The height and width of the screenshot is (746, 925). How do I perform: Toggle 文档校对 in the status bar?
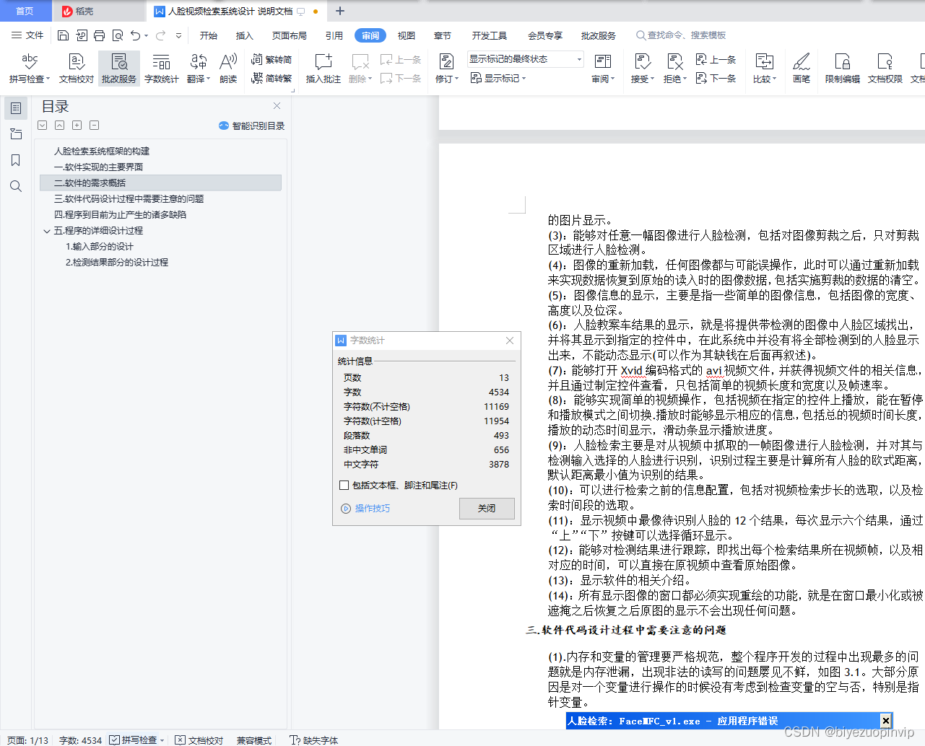click(x=199, y=740)
